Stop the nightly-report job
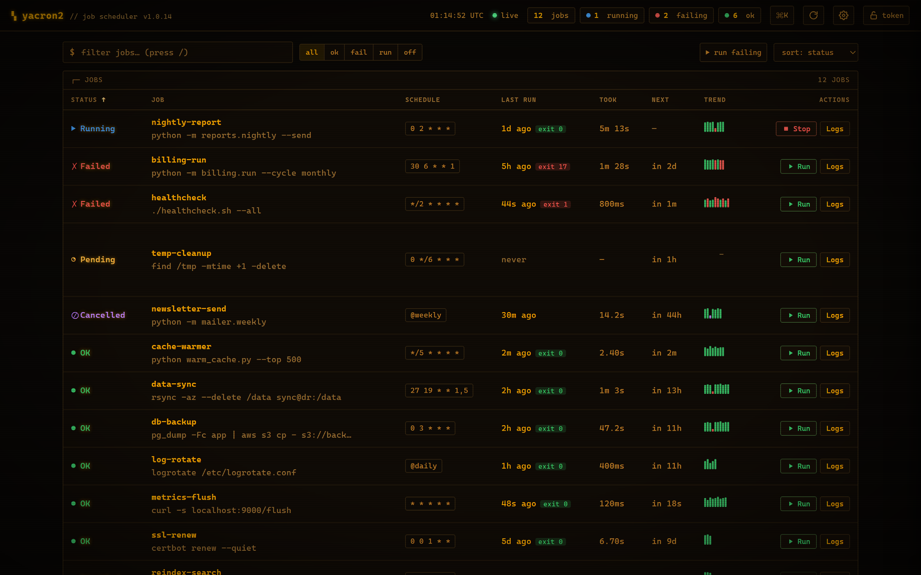 (796, 129)
